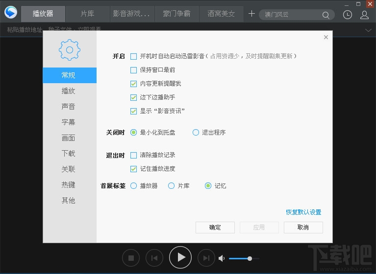Click the settings gear icon in the sidebar
This screenshot has width=376, height=274.
pos(70,50)
